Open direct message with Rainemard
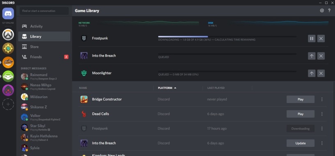 pyautogui.click(x=44, y=77)
